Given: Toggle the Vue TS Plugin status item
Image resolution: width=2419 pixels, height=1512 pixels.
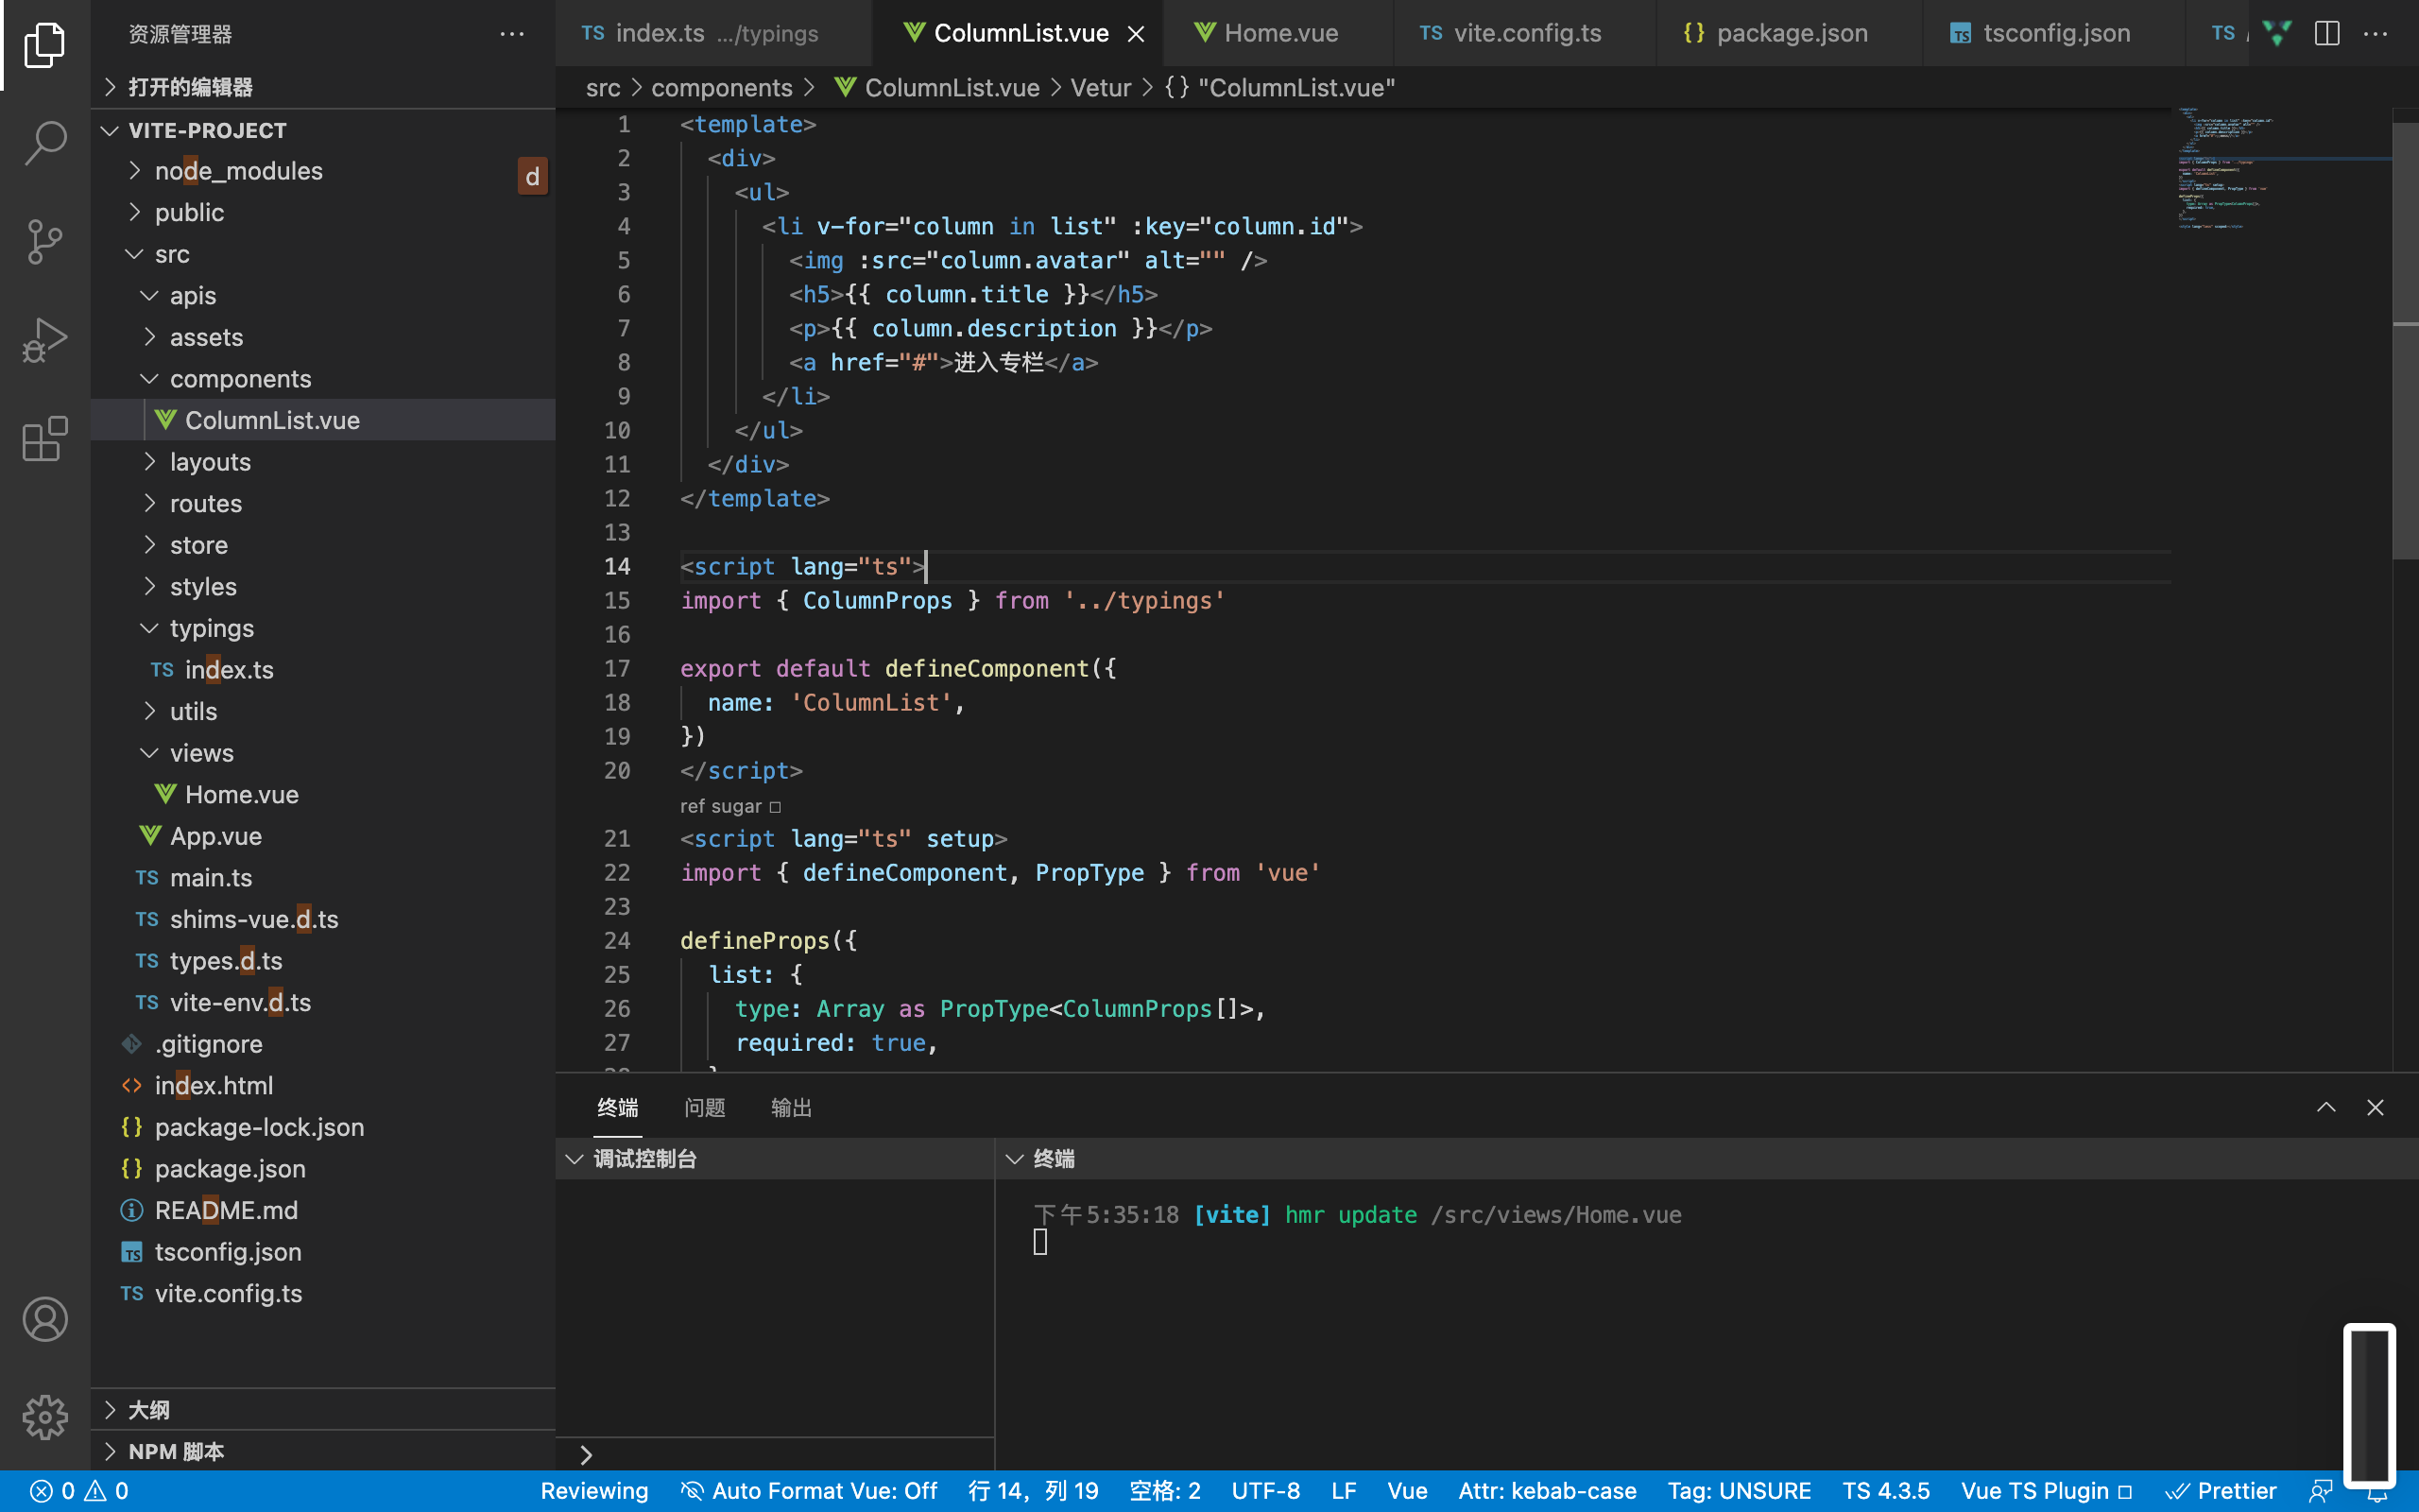Looking at the screenshot, I should [x=2047, y=1491].
